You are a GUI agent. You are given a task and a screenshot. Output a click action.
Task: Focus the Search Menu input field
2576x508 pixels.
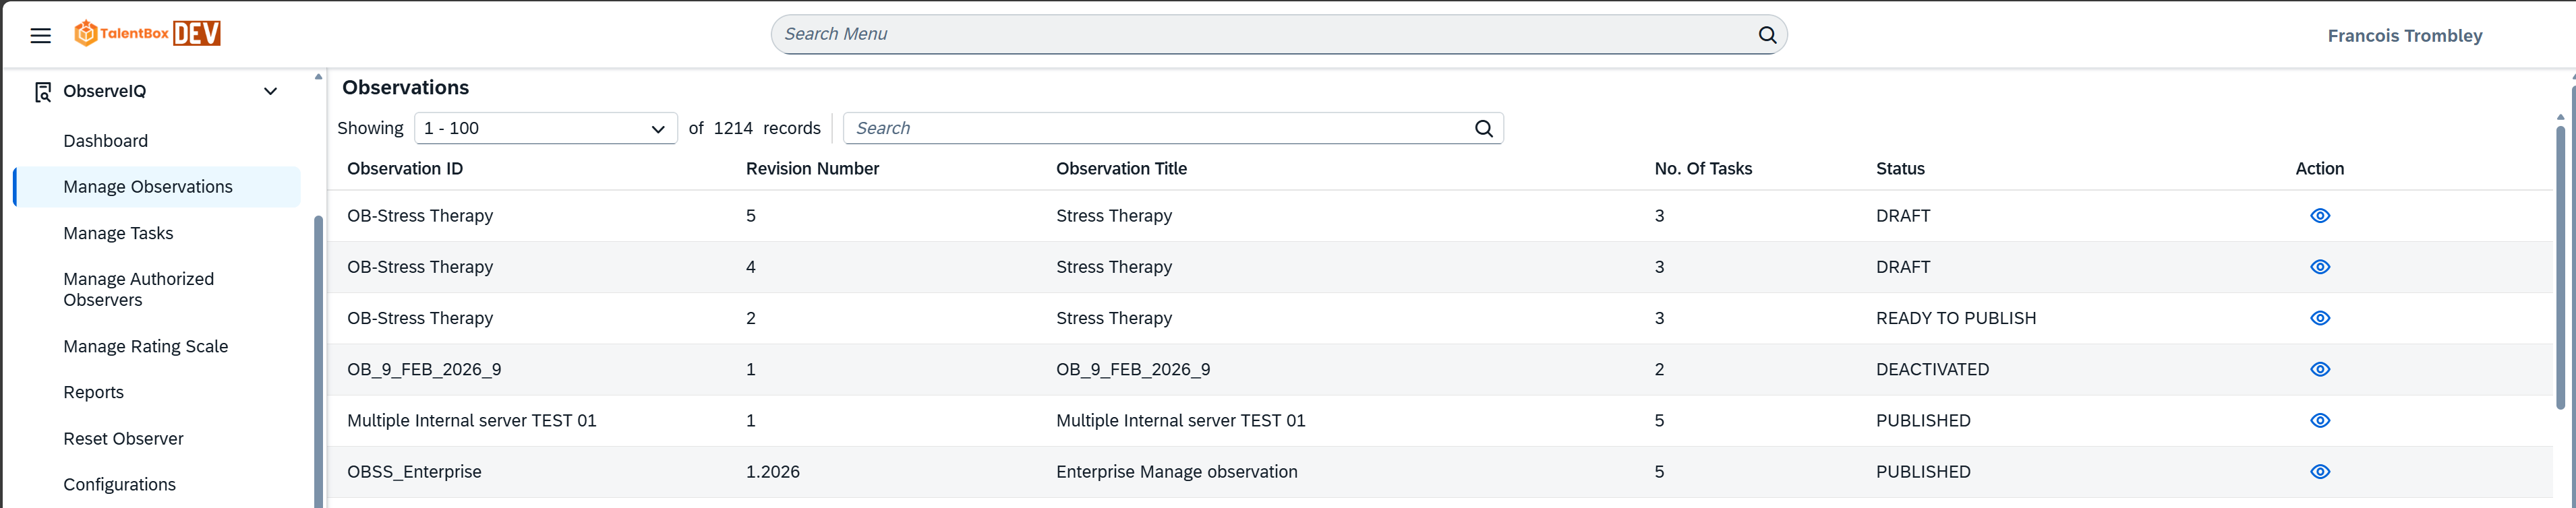point(1260,35)
